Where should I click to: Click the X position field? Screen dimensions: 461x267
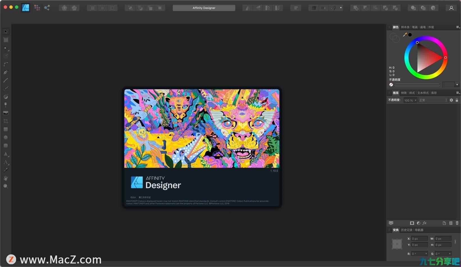point(419,239)
